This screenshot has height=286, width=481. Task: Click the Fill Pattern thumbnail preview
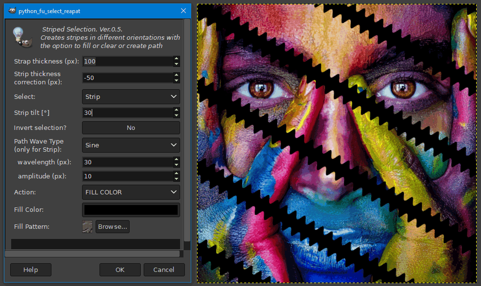point(87,226)
